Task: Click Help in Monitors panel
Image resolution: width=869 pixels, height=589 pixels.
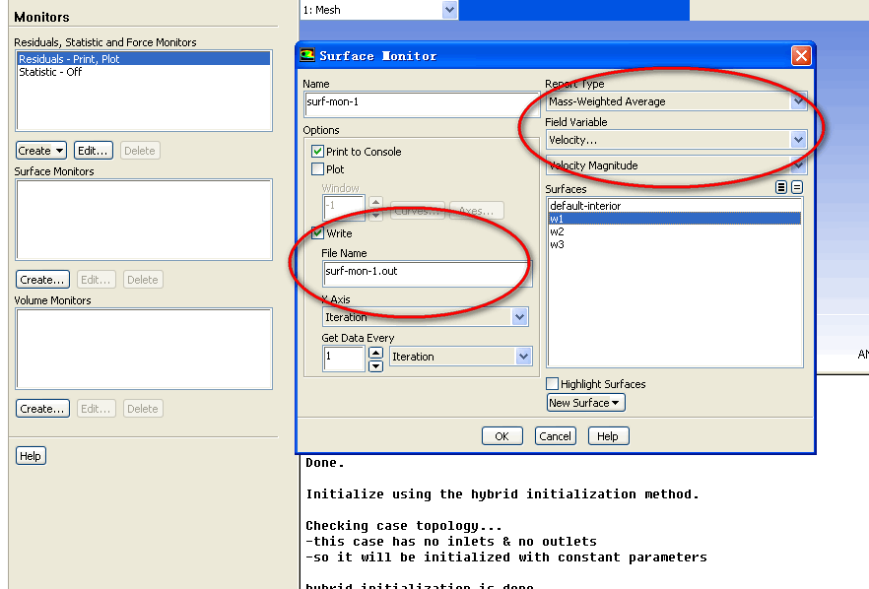Action: [31, 456]
